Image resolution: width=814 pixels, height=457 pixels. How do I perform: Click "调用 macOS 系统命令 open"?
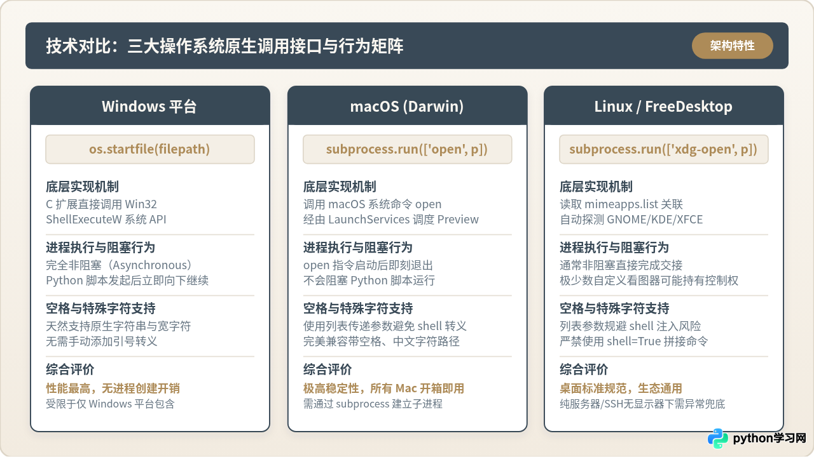(372, 204)
